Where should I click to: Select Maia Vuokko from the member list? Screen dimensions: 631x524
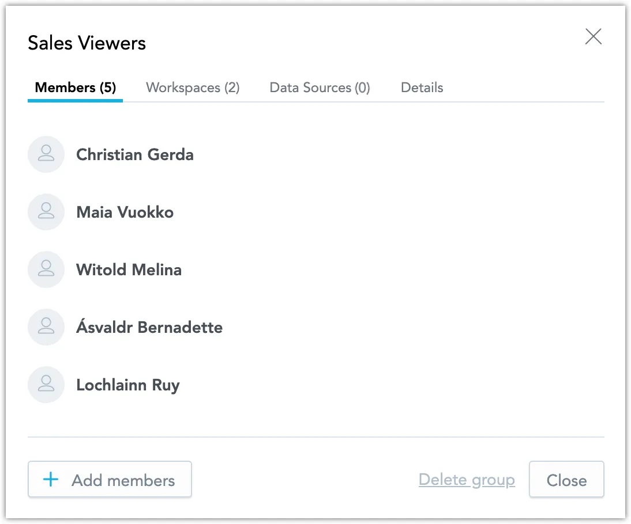click(x=125, y=212)
